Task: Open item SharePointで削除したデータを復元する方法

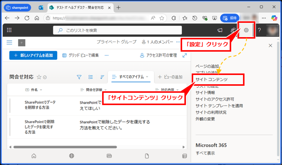Action: pos(40,127)
